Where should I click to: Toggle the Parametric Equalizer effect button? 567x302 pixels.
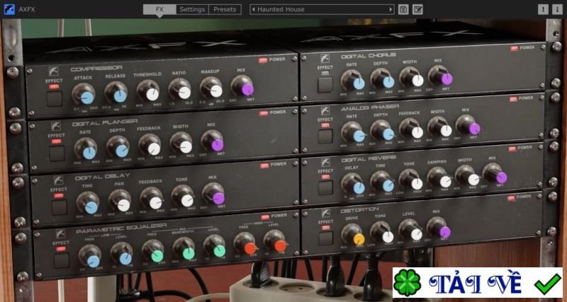[x=62, y=260]
